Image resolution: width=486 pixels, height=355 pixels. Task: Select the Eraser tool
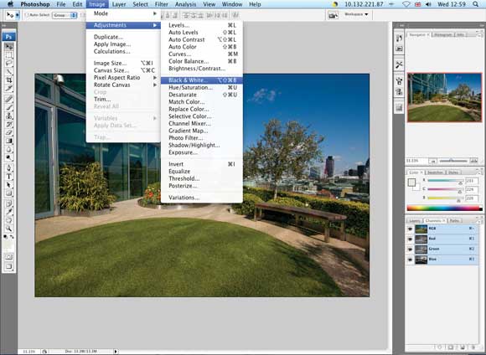point(9,132)
